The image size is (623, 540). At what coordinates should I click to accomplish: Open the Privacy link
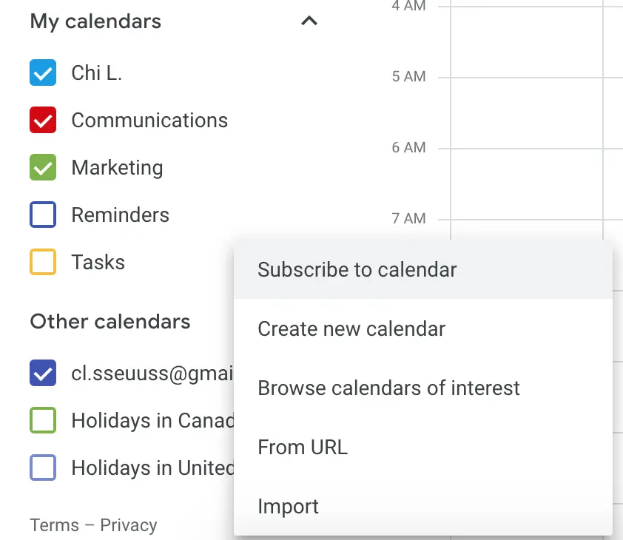129,525
